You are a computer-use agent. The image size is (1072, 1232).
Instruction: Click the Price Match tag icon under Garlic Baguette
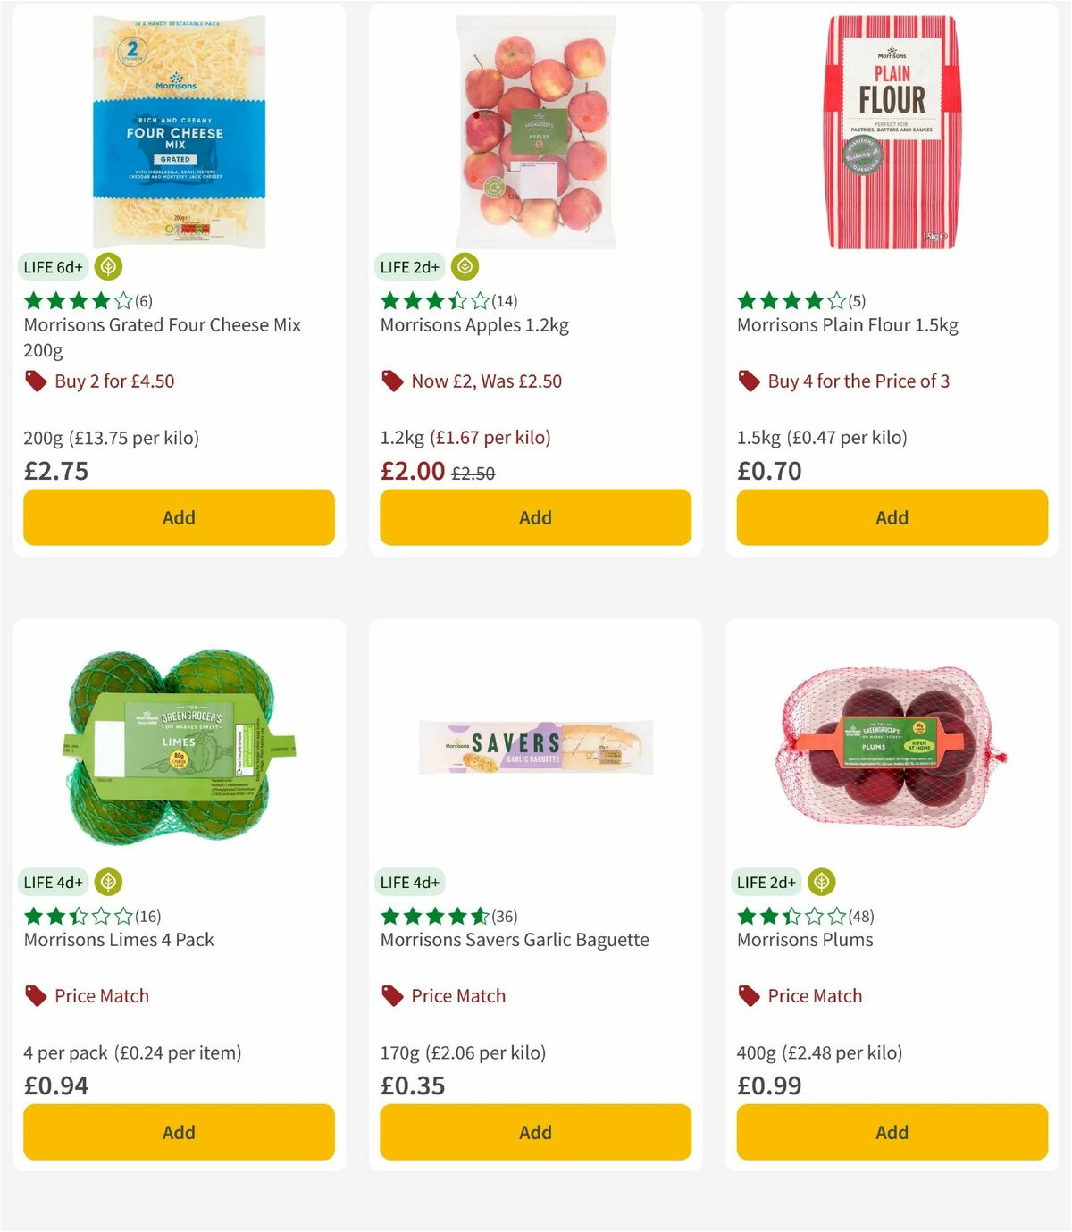(390, 995)
